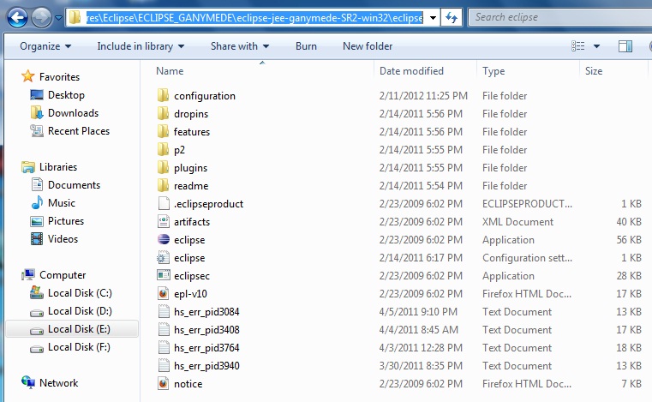Select hs_err_pid3408 text document icon
The width and height of the screenshot is (652, 402).
click(x=164, y=330)
